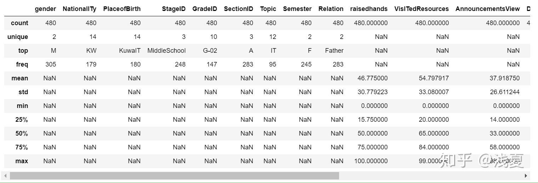Click the scrollbar left arrow
538x183 pixels.
[x=5, y=176]
